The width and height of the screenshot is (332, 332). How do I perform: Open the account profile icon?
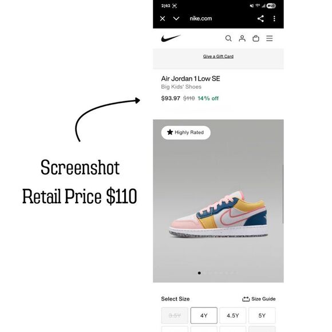(x=242, y=38)
